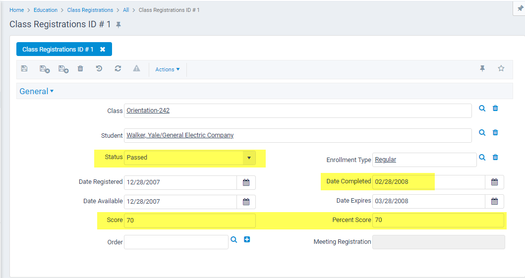Open the Status dropdown arrow
Image resolution: width=525 pixels, height=278 pixels.
249,158
